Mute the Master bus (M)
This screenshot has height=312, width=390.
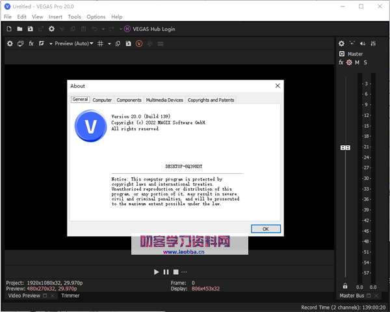pyautogui.click(x=357, y=63)
